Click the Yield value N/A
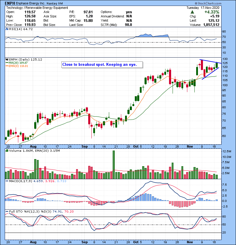Screen dimensions: 236x245 (129, 20)
